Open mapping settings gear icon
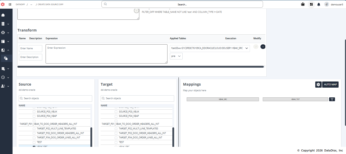Viewport: 346px width, 154px height. 318,85
